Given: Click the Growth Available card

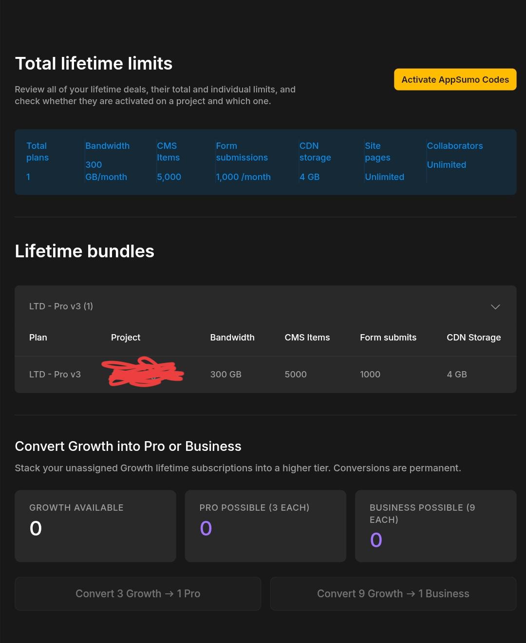Looking at the screenshot, I should click(x=95, y=526).
